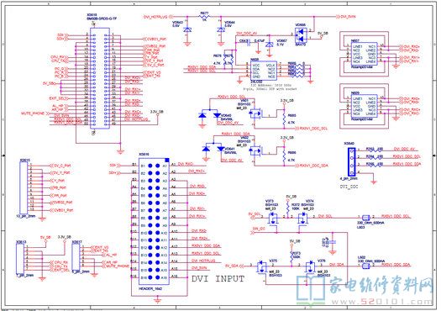
Task: Select the 13_pin_2mm connector XS615
Action: pos(24,187)
